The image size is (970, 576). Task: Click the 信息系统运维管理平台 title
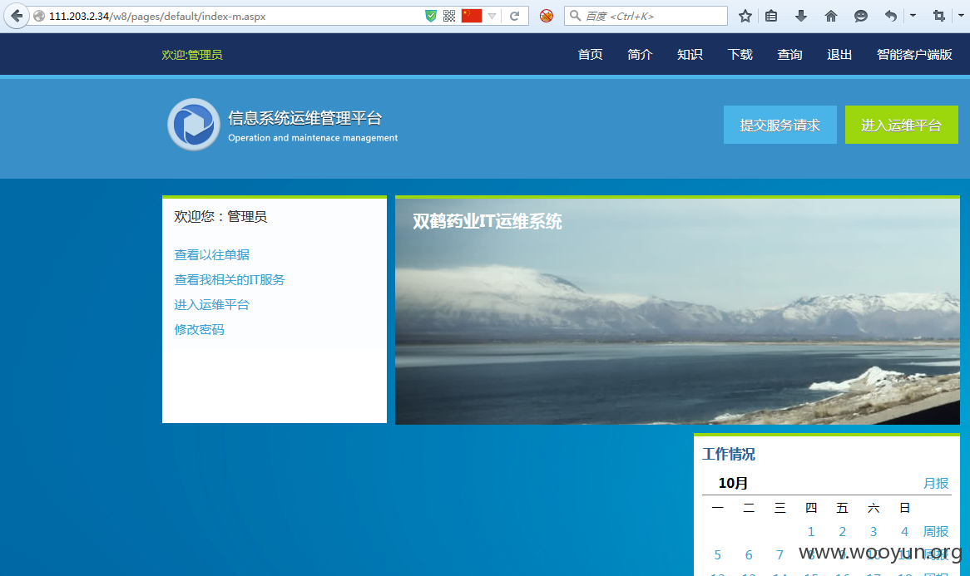305,118
